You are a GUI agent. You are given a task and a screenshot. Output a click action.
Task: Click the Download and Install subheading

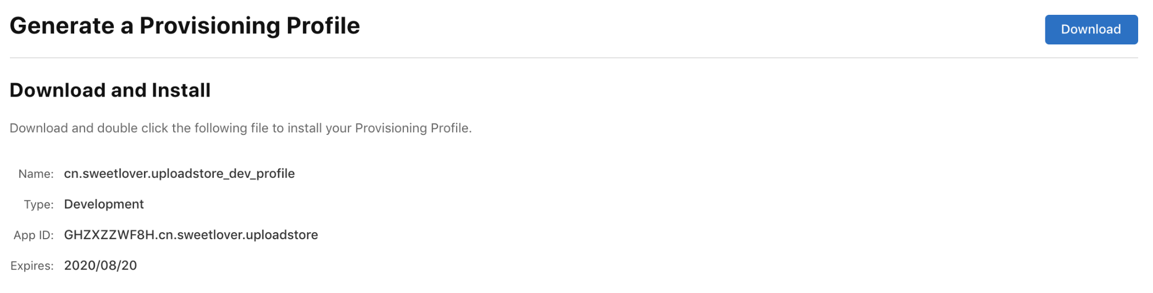click(x=110, y=90)
